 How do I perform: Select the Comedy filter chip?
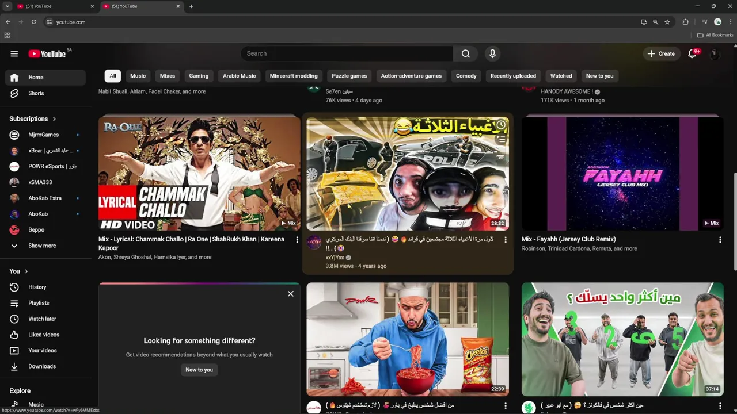point(466,76)
